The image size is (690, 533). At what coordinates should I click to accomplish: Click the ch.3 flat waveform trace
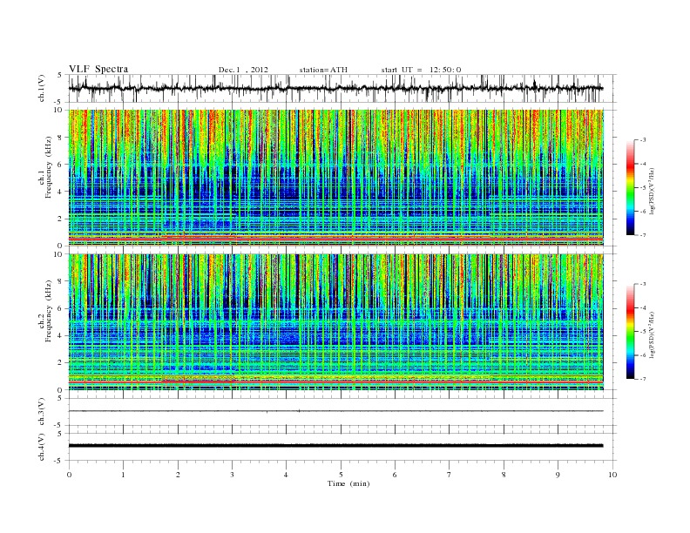(x=335, y=411)
